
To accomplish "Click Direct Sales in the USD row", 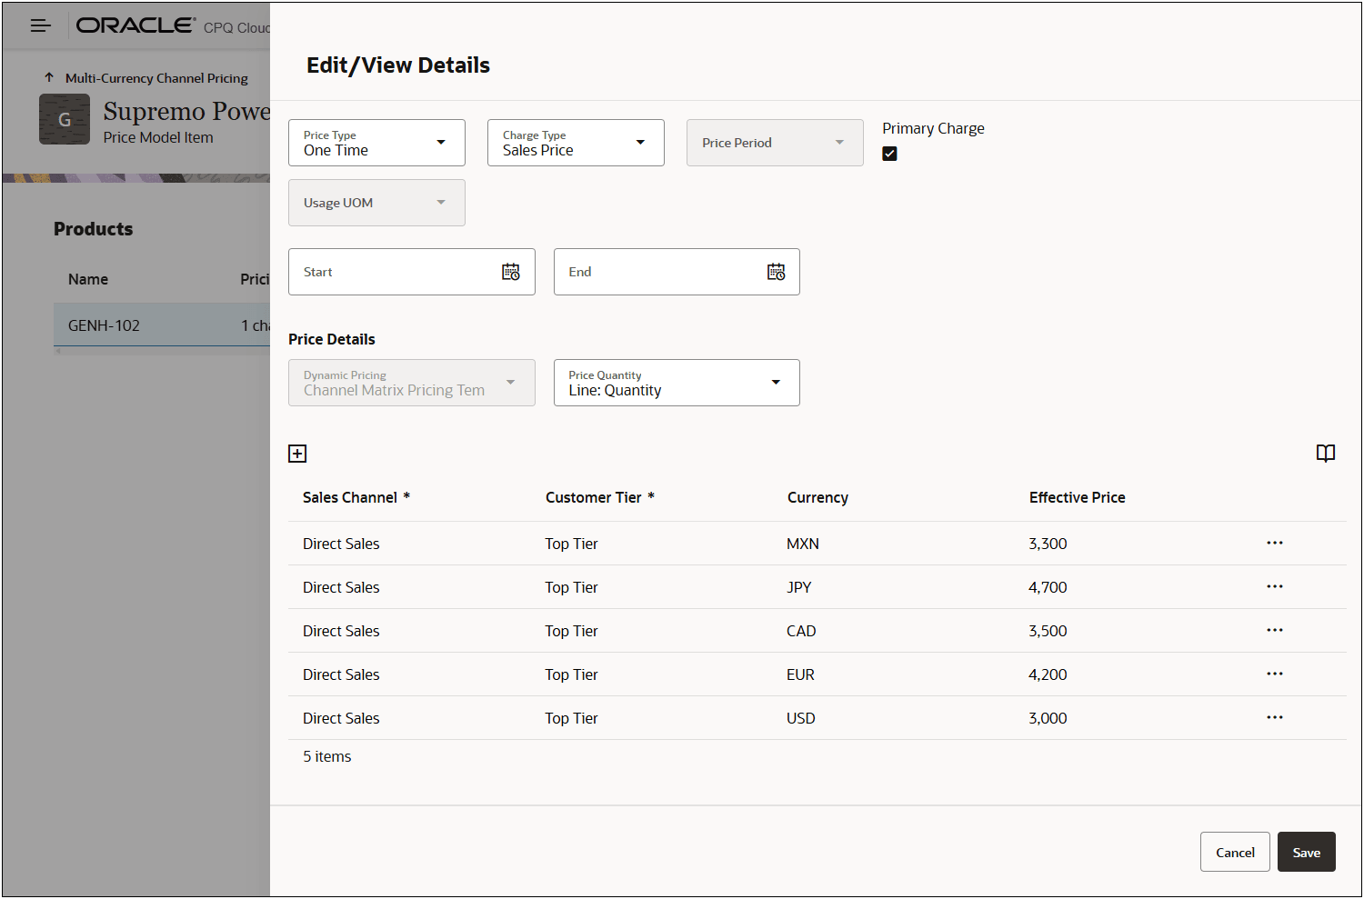I will pyautogui.click(x=341, y=718).
